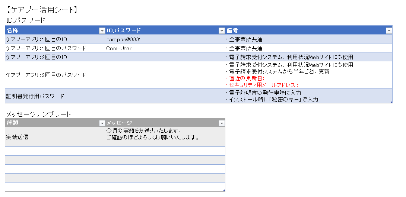Screen dimensions: 406x197
Task: Click the empty ID cell for 2回目のID
Action: [x=164, y=57]
